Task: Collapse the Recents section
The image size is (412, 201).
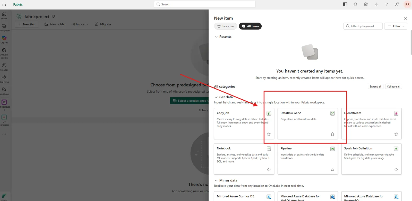Action: click(x=216, y=37)
